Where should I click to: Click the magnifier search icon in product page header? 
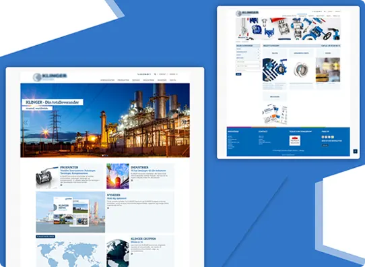(325, 11)
